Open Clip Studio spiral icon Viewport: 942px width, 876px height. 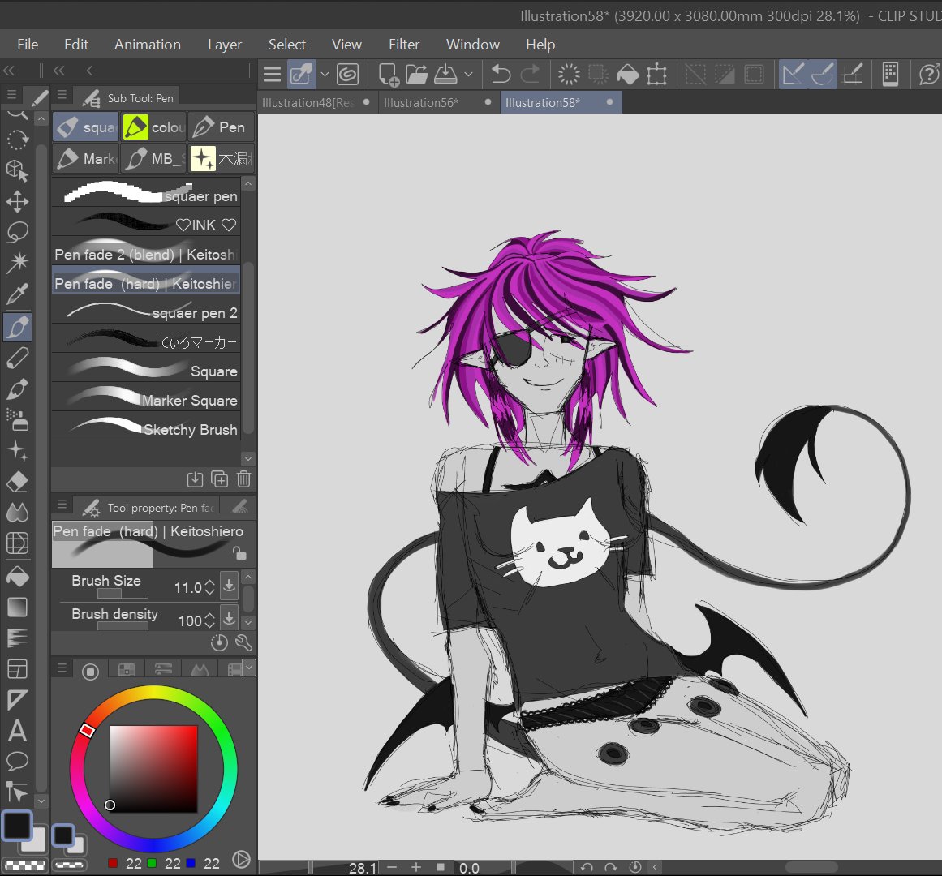pyautogui.click(x=348, y=75)
